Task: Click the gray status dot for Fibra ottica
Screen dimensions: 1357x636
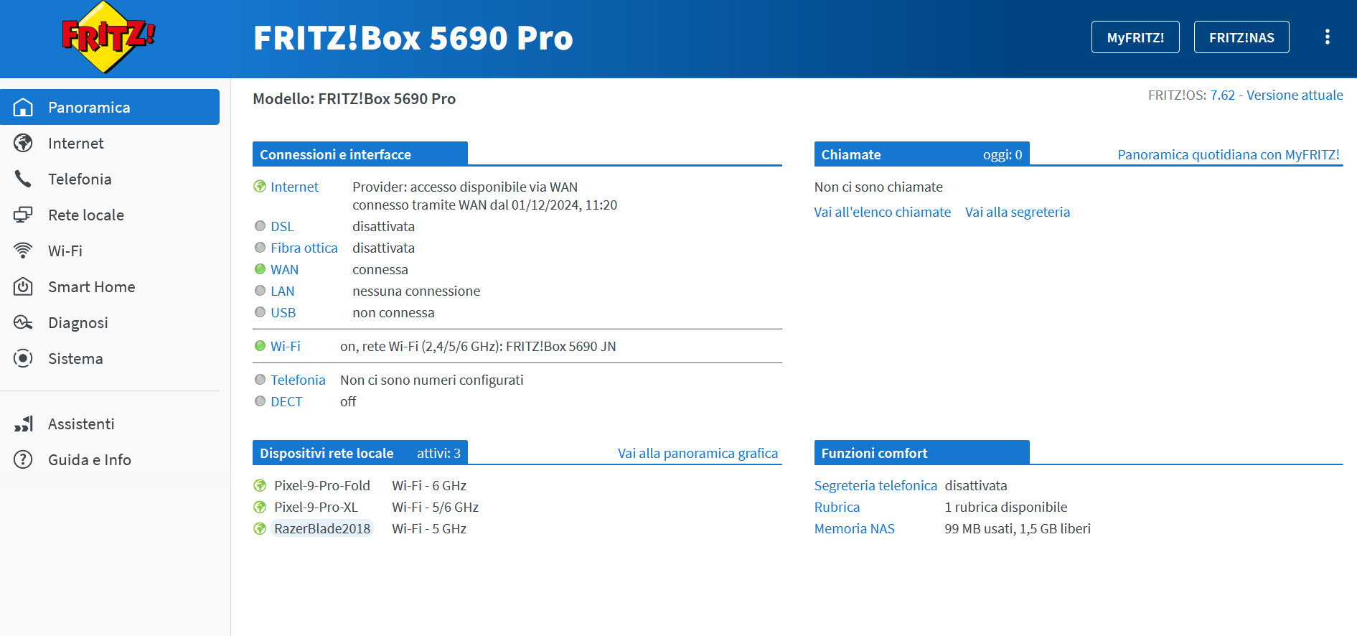Action: (x=260, y=248)
